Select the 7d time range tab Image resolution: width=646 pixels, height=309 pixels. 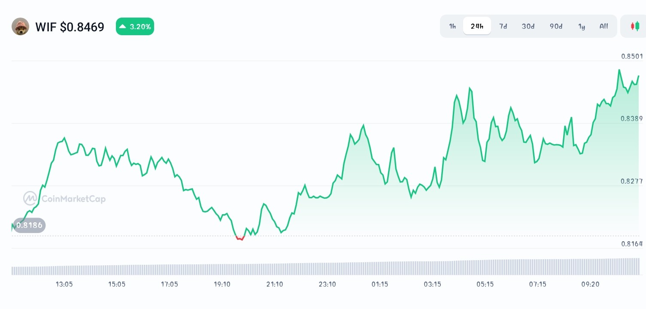pos(503,26)
